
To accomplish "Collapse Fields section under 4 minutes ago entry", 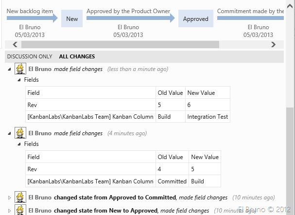I will [x=19, y=144].
